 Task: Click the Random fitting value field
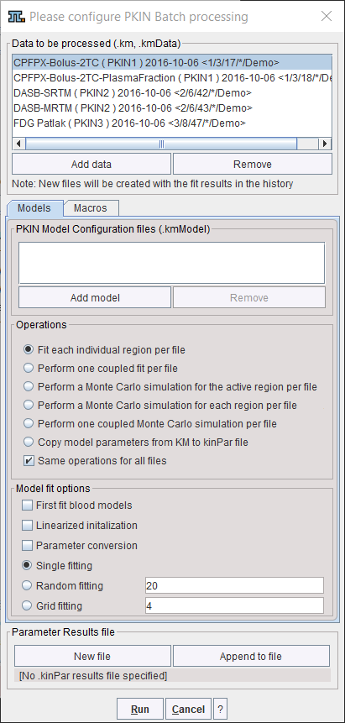pyautogui.click(x=234, y=585)
